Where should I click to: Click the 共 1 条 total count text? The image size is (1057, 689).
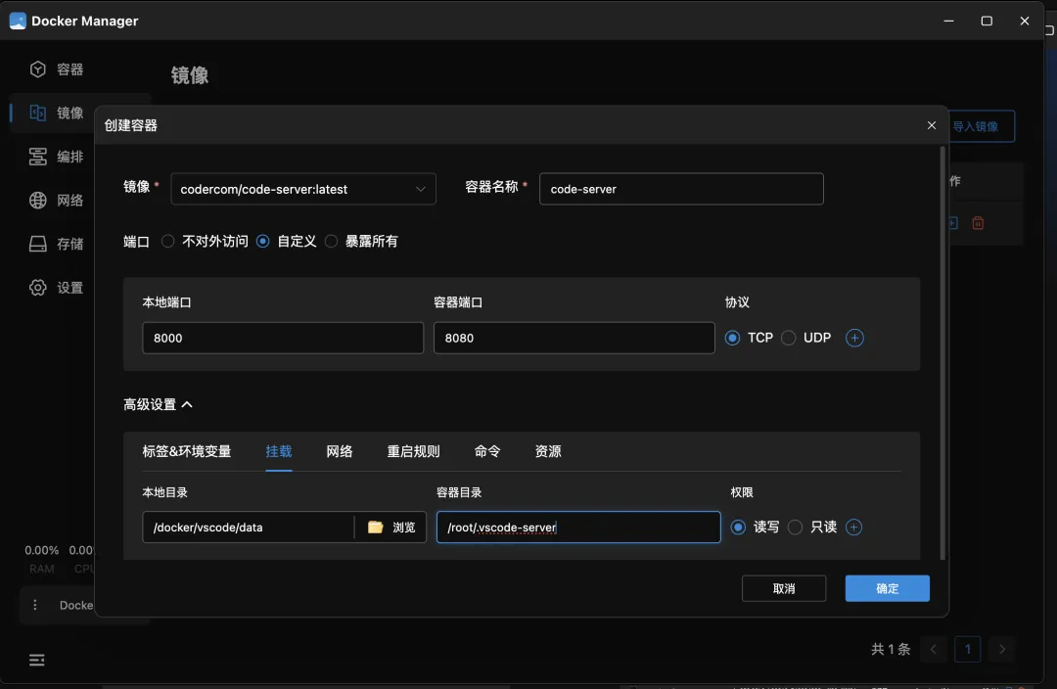(891, 649)
